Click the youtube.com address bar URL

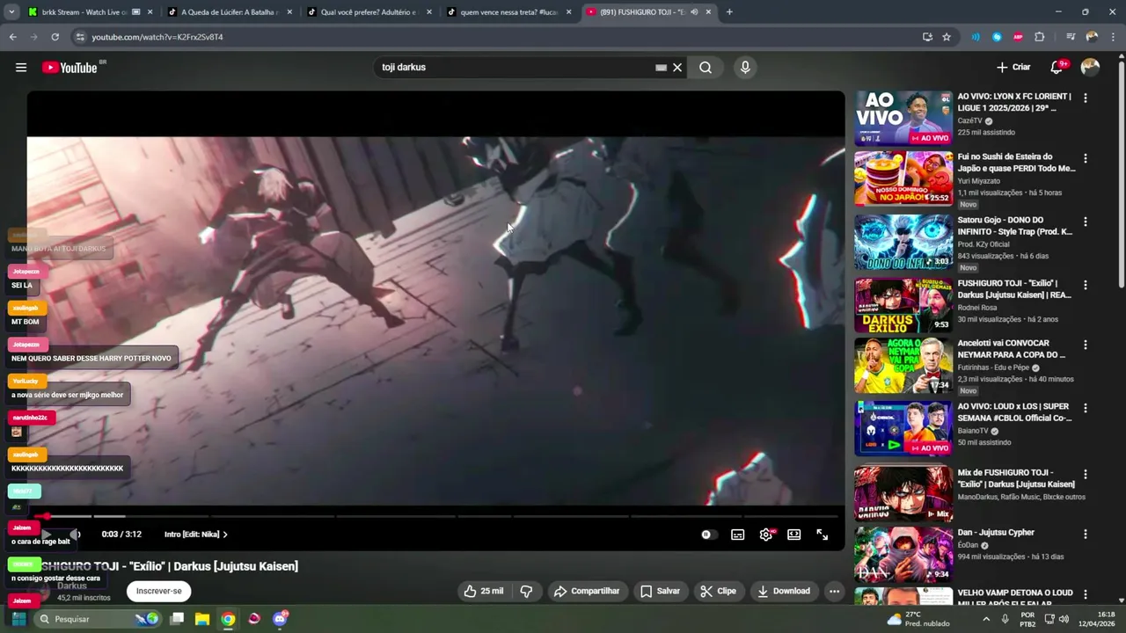tap(157, 37)
